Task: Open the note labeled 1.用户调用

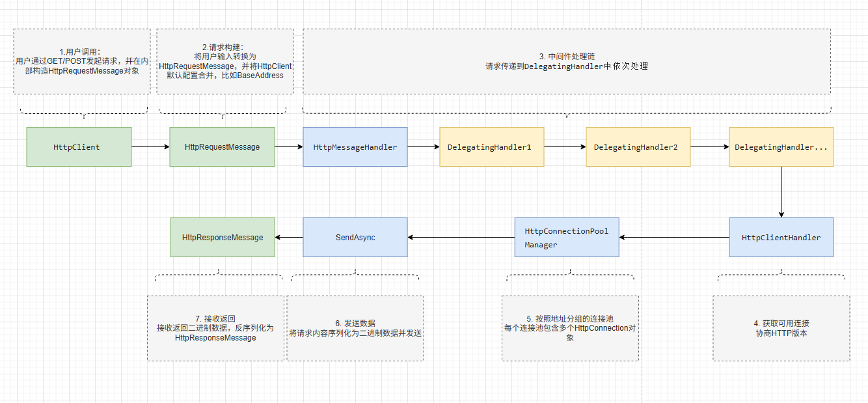Action: (x=81, y=62)
